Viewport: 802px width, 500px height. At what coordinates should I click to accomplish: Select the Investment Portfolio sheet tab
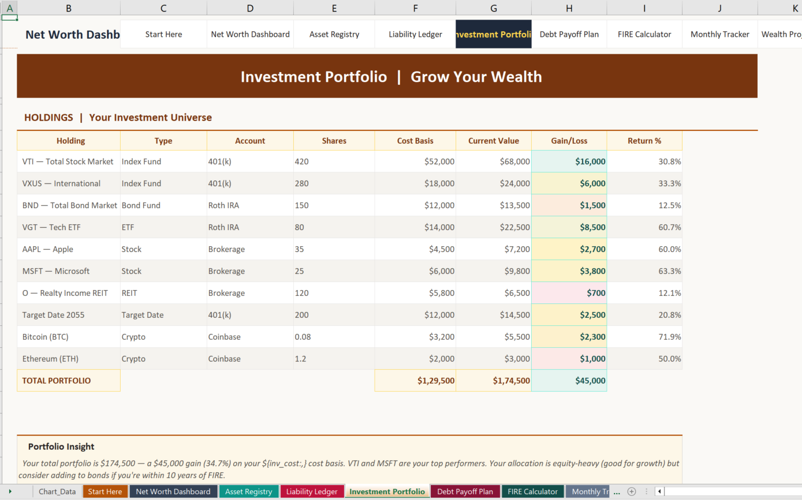(387, 491)
